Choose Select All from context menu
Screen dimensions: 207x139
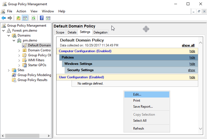tap(147, 121)
